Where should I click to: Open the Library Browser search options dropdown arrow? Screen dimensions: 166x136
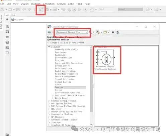coord(94,32)
